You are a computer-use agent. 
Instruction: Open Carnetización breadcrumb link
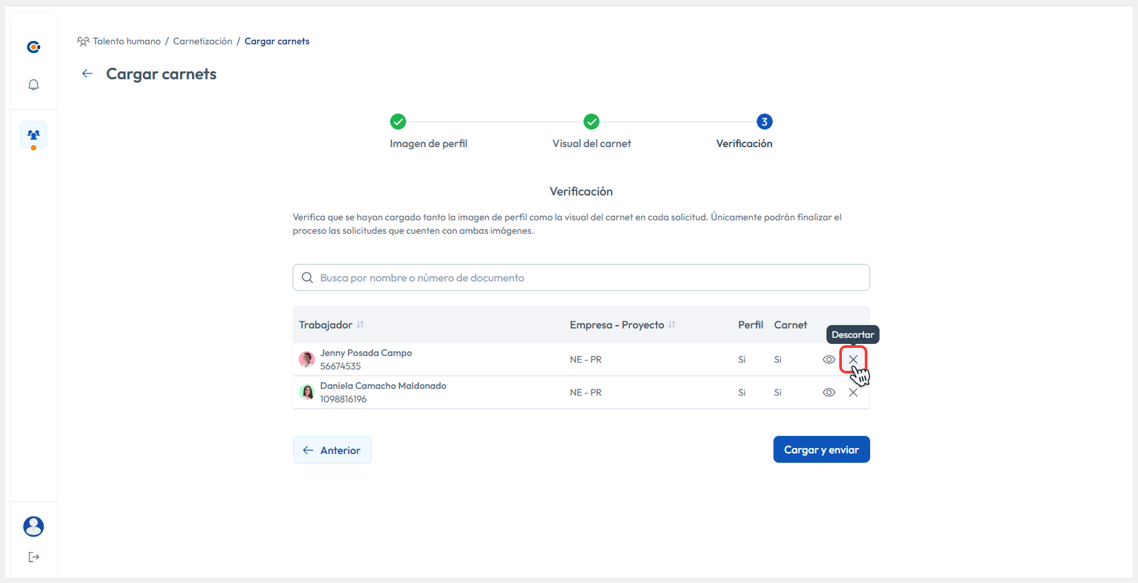203,41
